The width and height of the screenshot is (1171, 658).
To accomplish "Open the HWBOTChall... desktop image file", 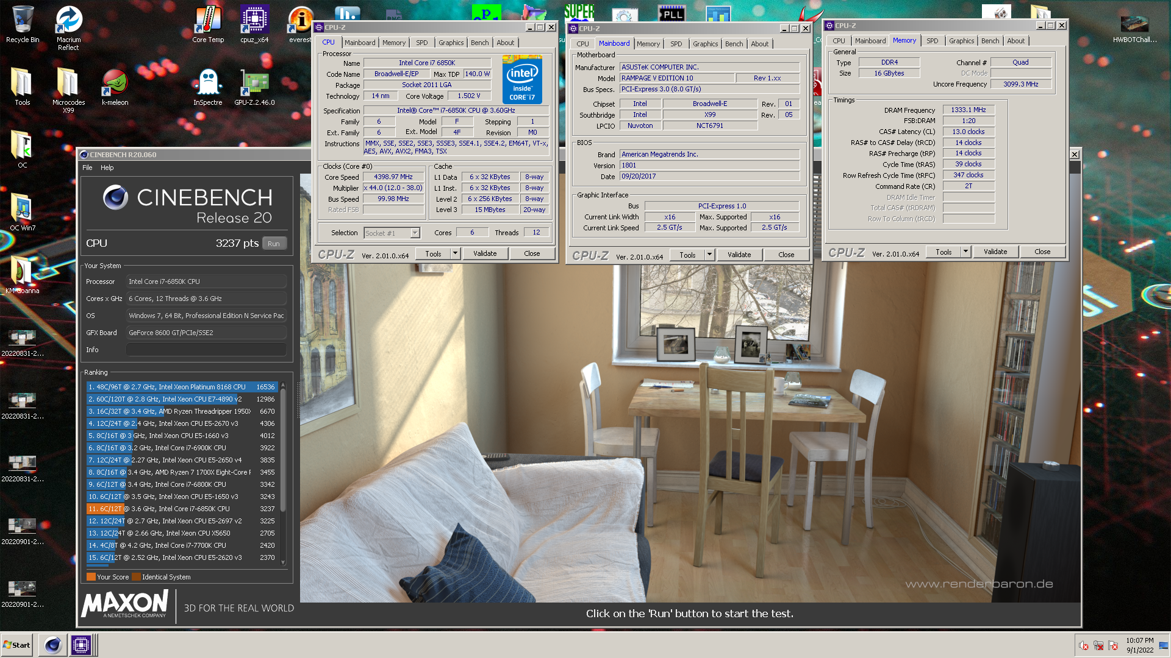I will tap(1134, 27).
